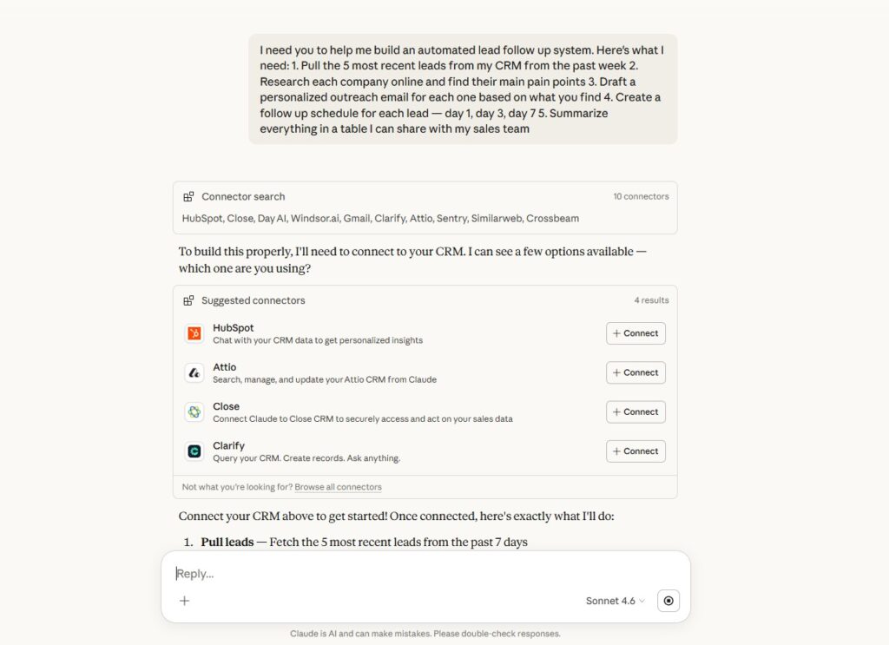Click the Suggested connectors grid icon
889x645 pixels.
[x=188, y=300]
